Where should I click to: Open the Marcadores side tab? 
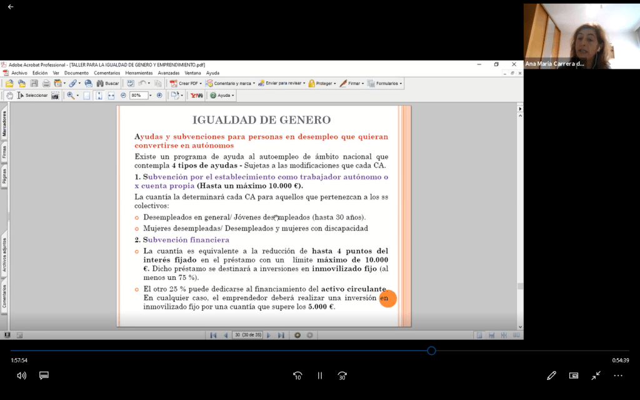click(x=4, y=124)
